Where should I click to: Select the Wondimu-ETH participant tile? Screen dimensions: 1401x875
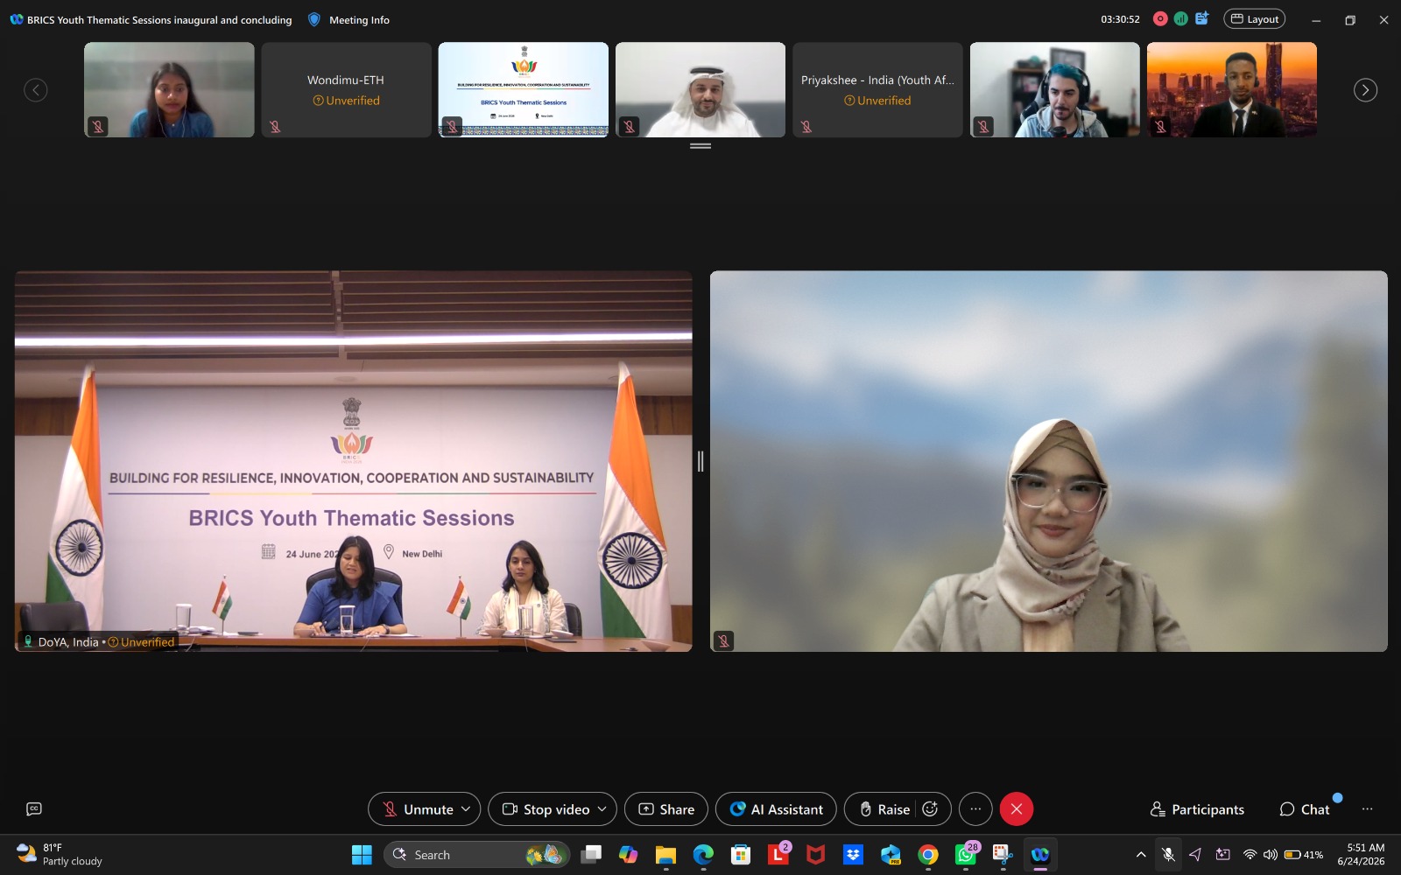coord(346,90)
